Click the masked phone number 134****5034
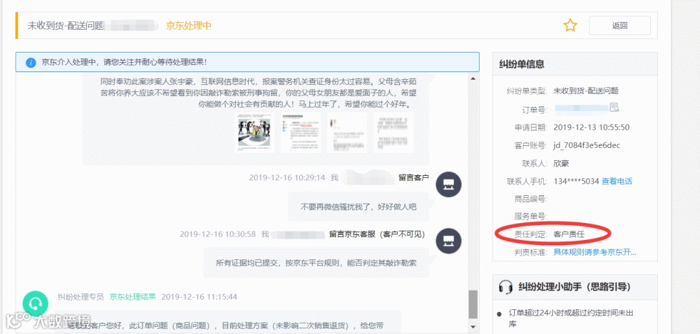This screenshot has height=334, width=700. (x=576, y=182)
